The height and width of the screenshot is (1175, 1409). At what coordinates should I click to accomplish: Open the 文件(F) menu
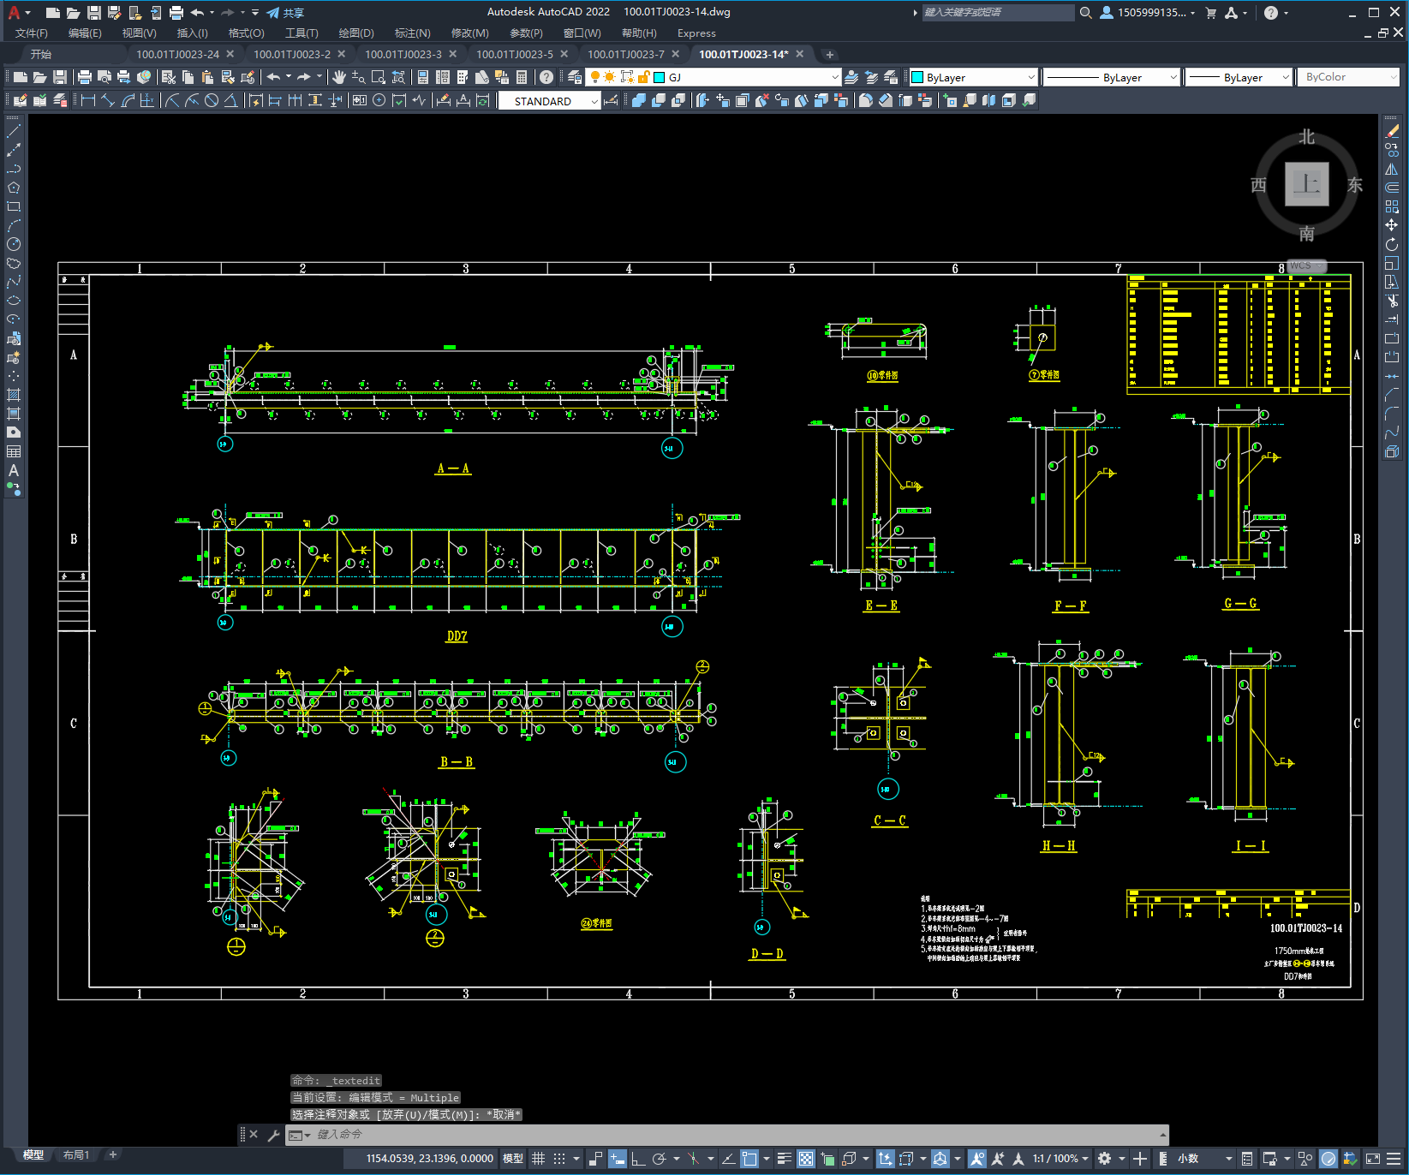pos(32,33)
